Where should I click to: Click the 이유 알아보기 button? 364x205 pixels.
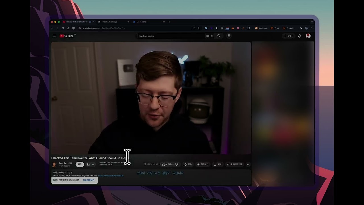pyautogui.click(x=88, y=180)
